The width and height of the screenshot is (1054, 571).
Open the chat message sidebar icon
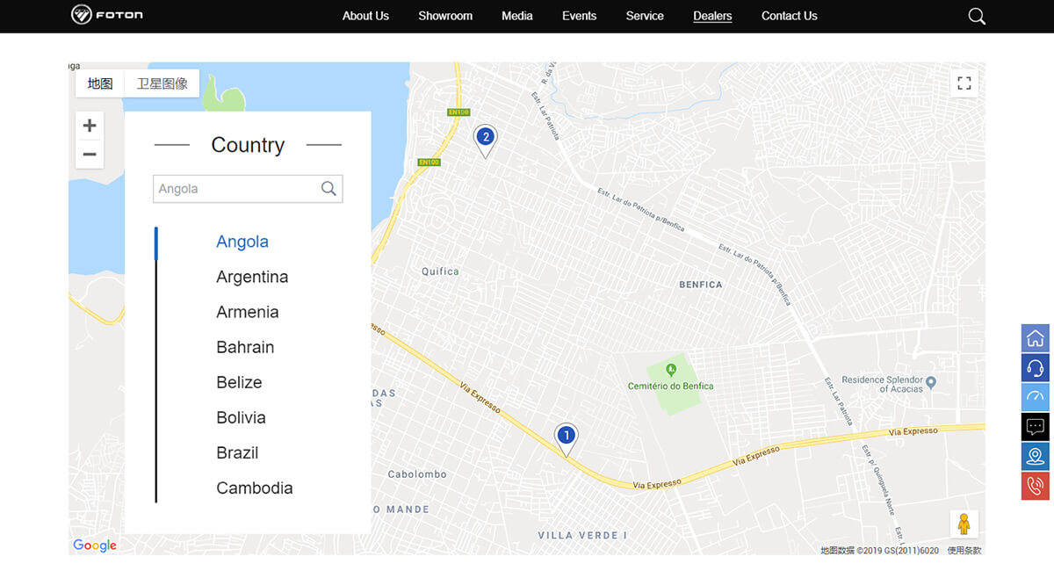click(x=1035, y=427)
